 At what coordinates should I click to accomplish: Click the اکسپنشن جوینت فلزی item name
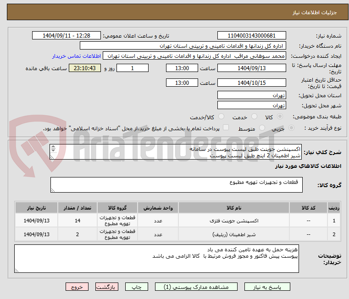234,221
